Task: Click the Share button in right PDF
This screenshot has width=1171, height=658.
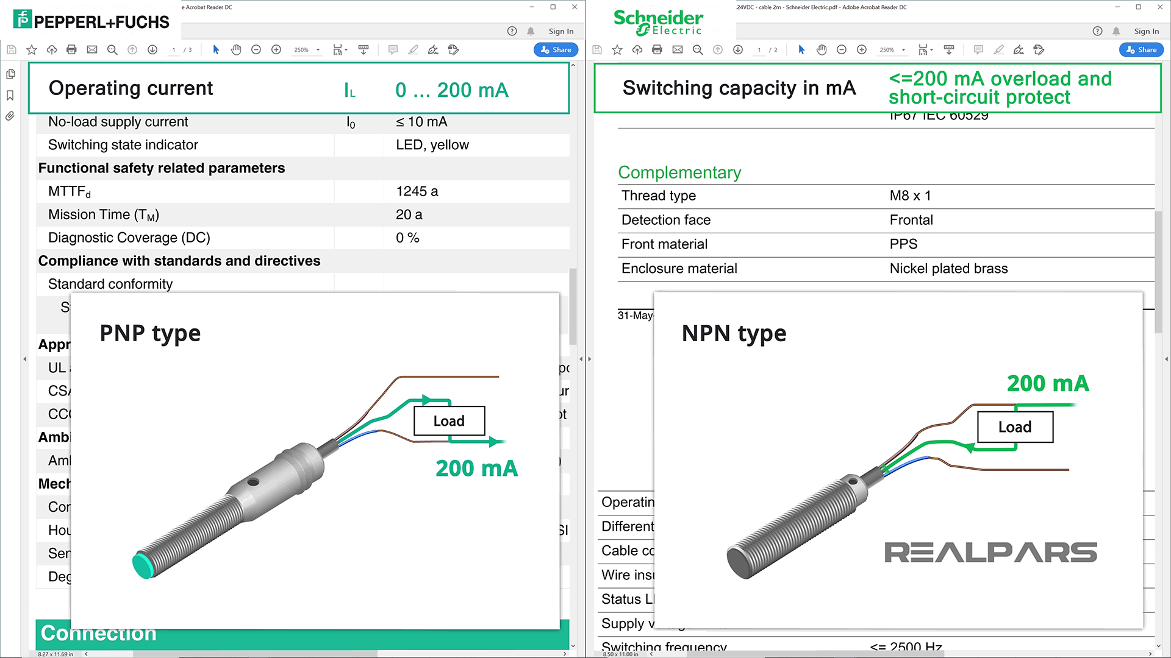Action: point(1143,49)
